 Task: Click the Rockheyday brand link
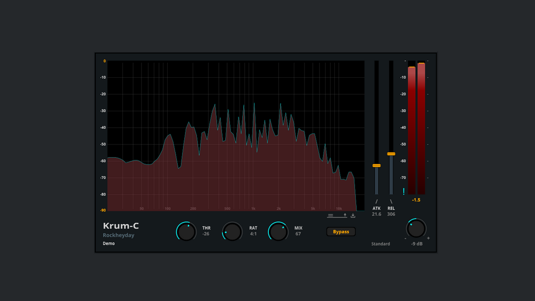tap(118, 235)
